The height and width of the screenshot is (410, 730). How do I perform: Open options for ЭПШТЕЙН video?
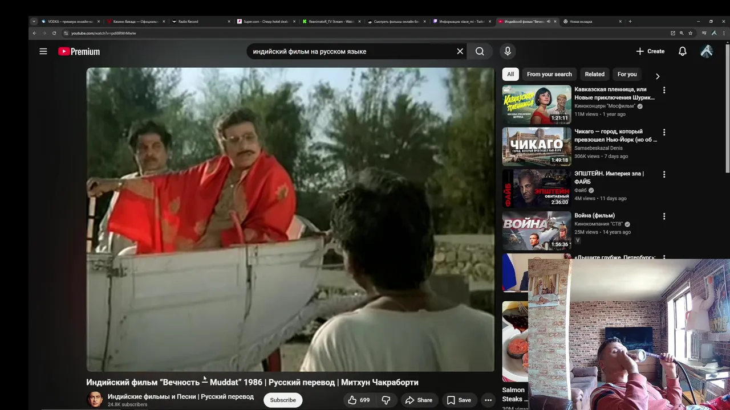[x=664, y=174]
